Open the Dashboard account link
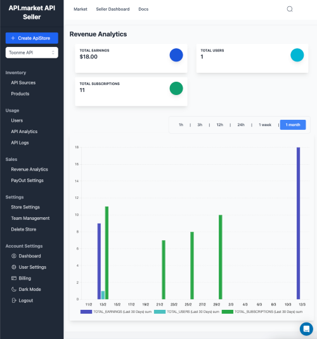Image resolution: width=317 pixels, height=339 pixels. pyautogui.click(x=30, y=256)
